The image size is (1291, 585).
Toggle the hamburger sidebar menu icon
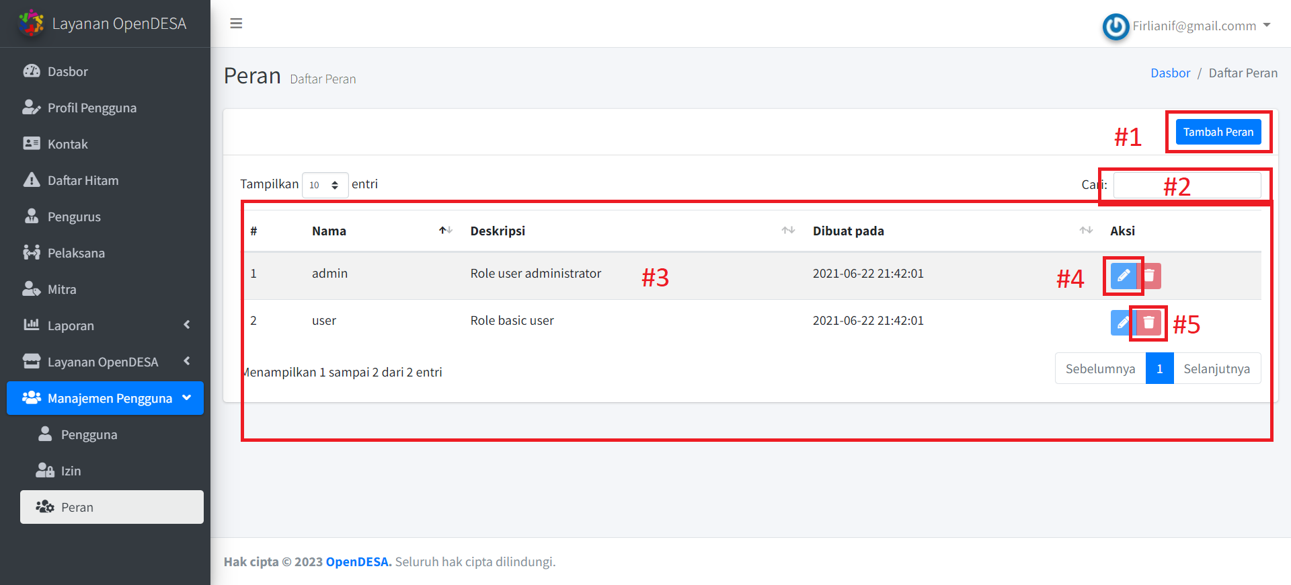[236, 24]
